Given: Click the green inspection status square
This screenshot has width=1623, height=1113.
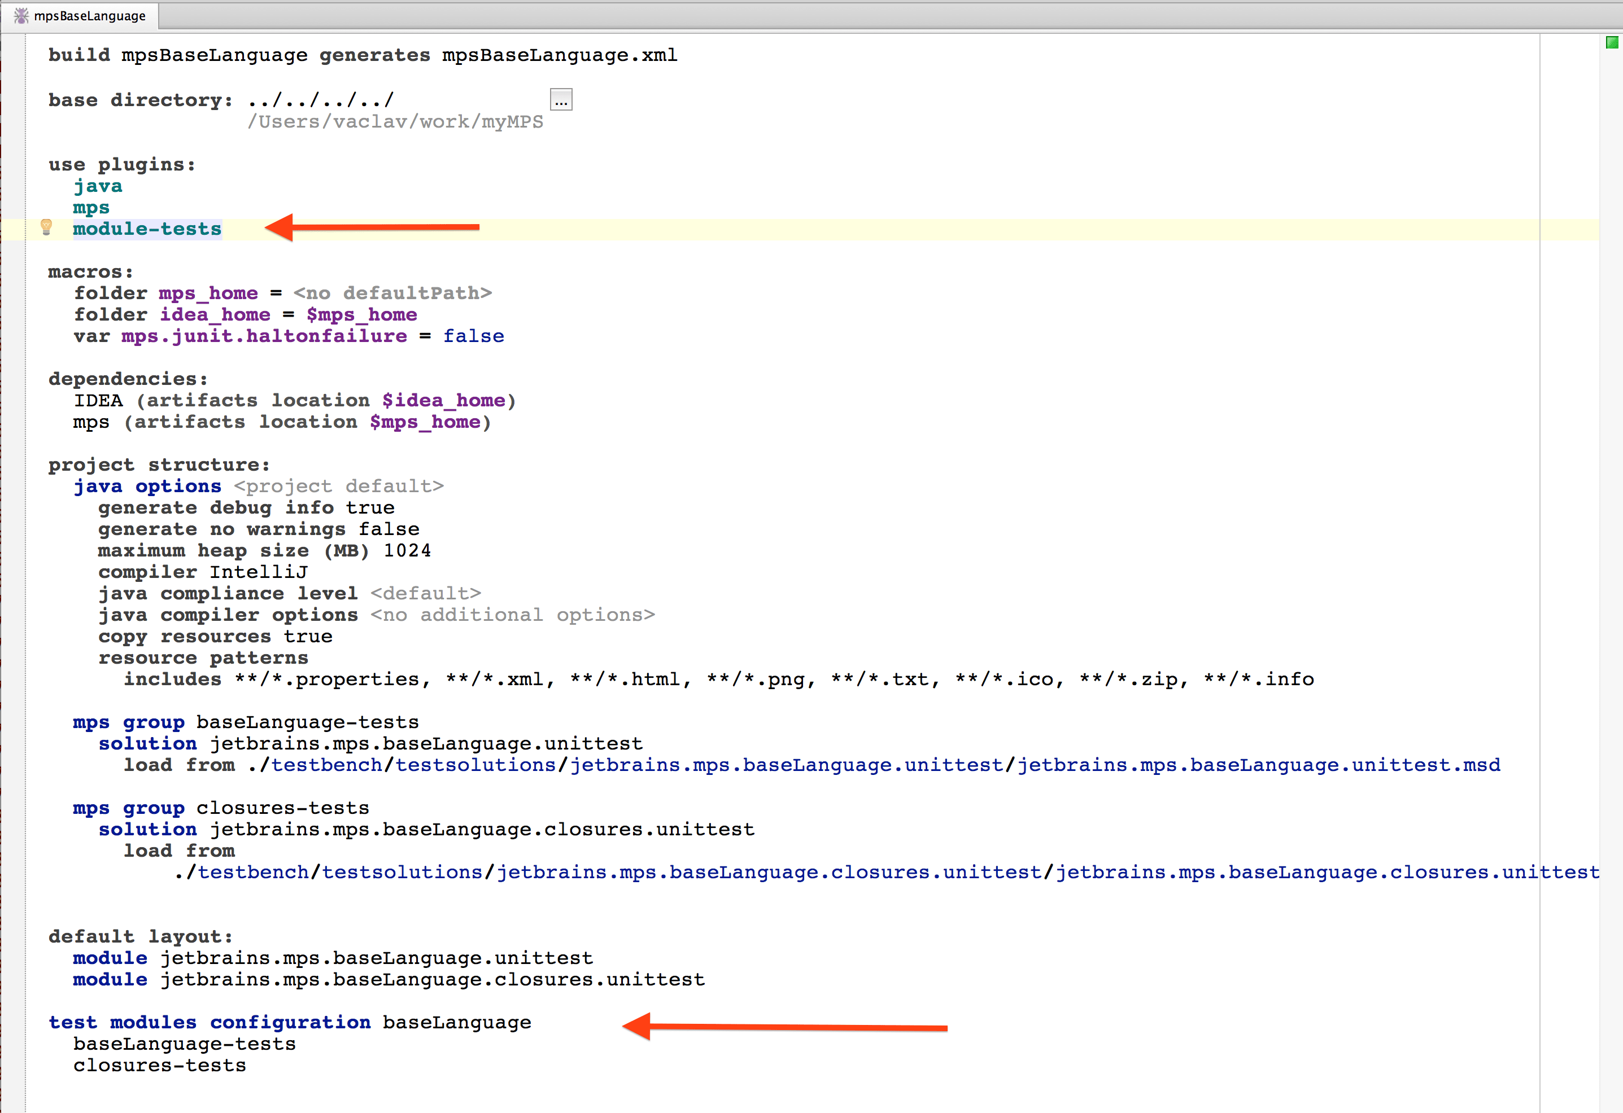Looking at the screenshot, I should click(1612, 42).
